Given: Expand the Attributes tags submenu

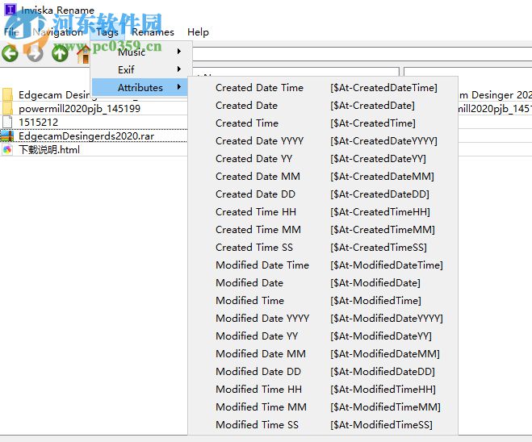Looking at the screenshot, I should pos(140,87).
